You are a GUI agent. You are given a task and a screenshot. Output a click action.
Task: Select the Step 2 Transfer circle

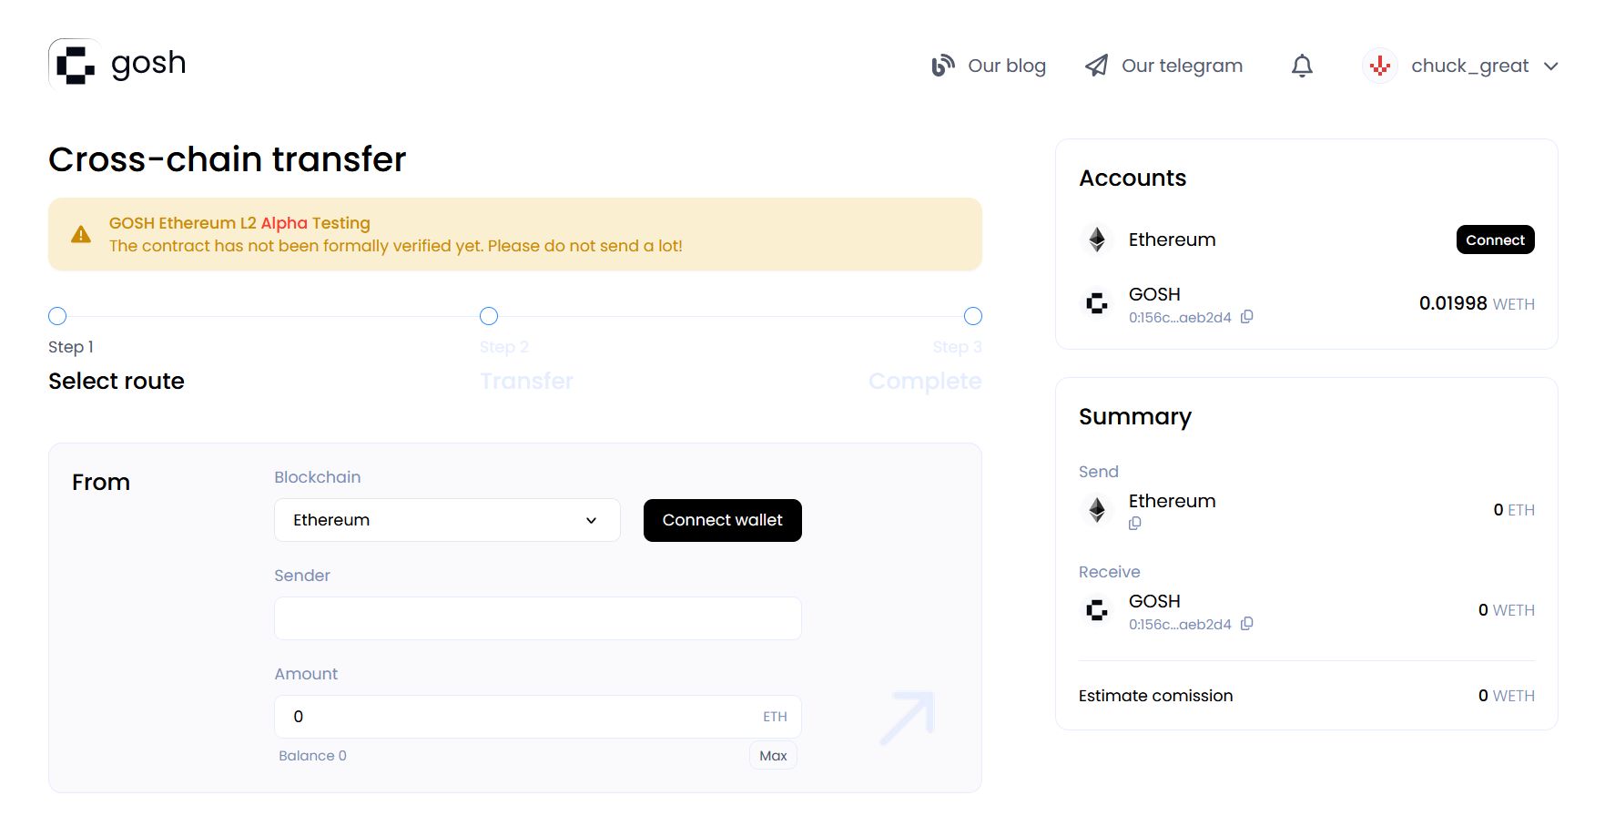click(489, 316)
